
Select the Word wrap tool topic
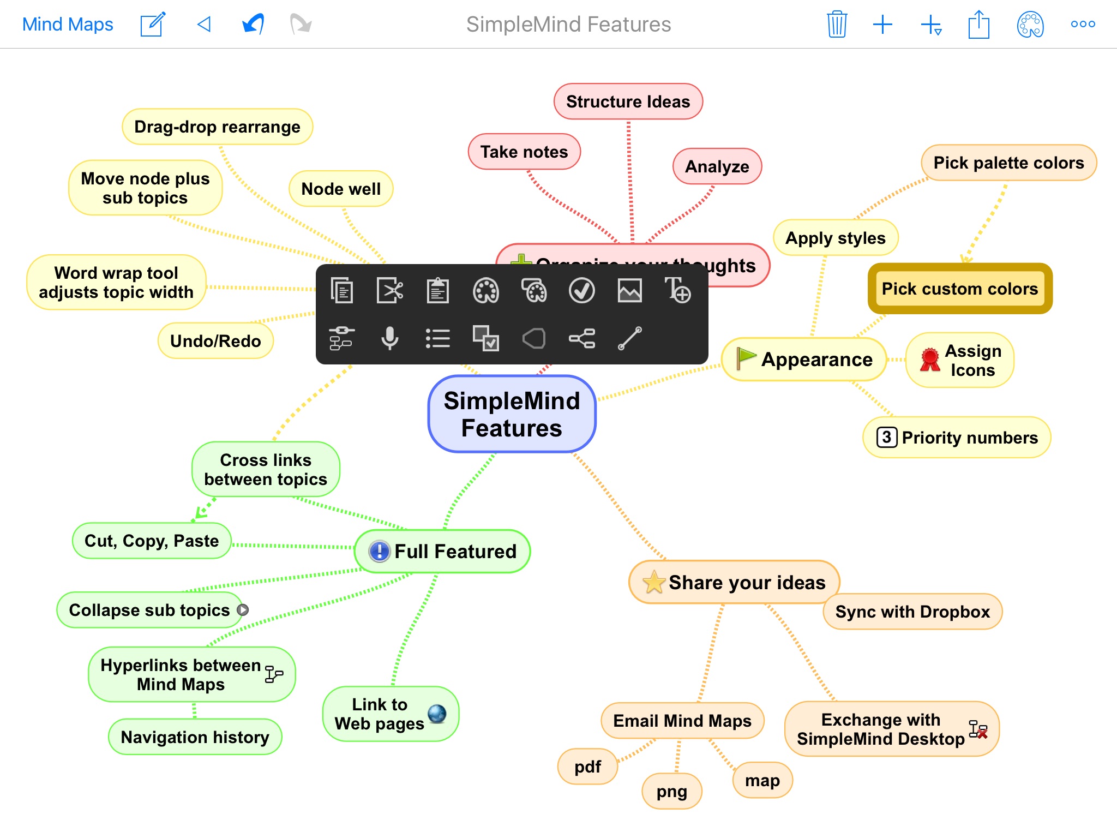116,283
